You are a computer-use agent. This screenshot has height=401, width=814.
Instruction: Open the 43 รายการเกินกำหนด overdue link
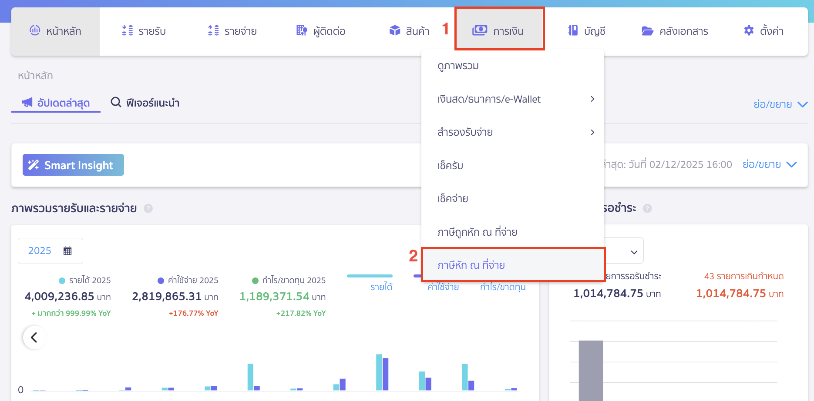743,276
